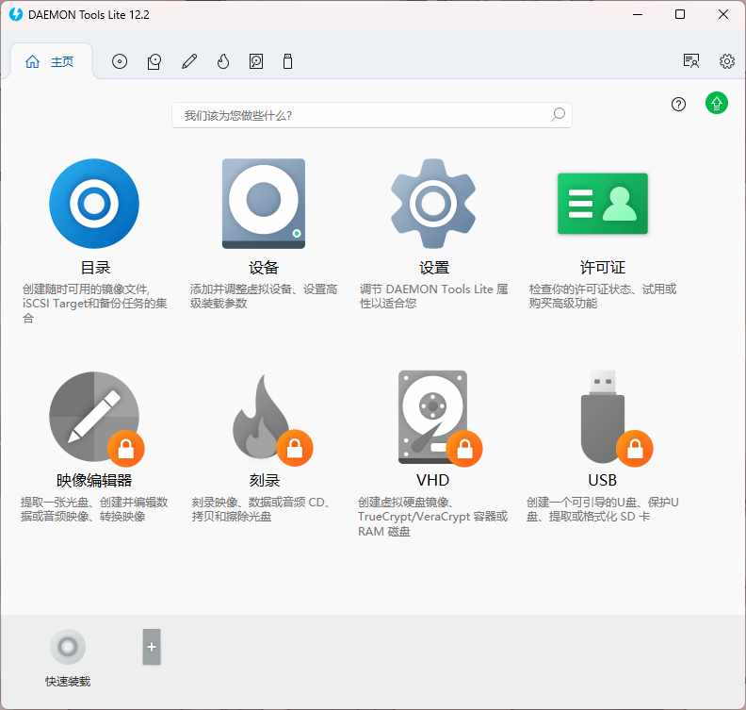Click the 映像编辑器 title text
This screenshot has width=746, height=710.
point(94,480)
